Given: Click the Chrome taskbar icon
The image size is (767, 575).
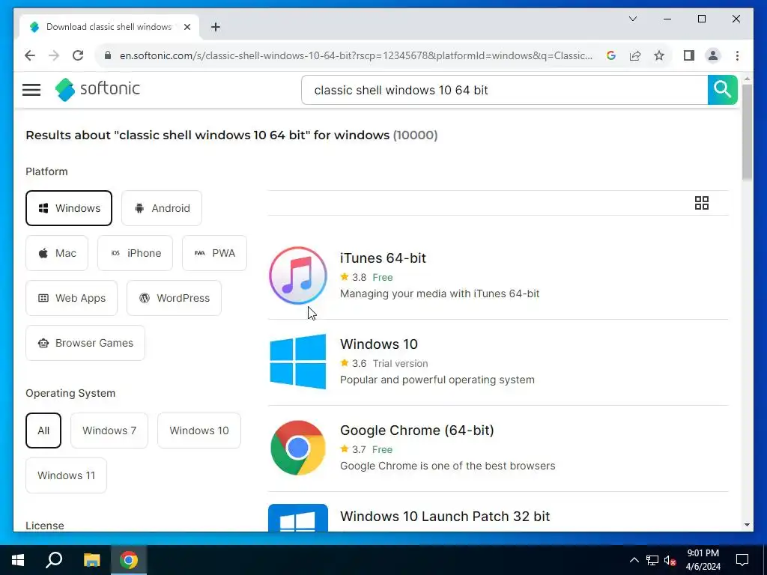Looking at the screenshot, I should tap(129, 560).
